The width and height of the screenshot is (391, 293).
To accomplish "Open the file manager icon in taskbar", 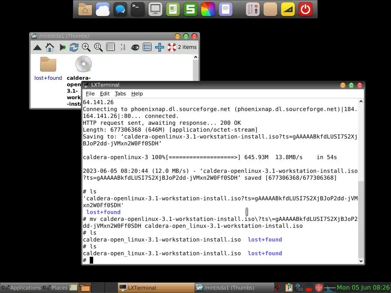I will [x=85, y=288].
